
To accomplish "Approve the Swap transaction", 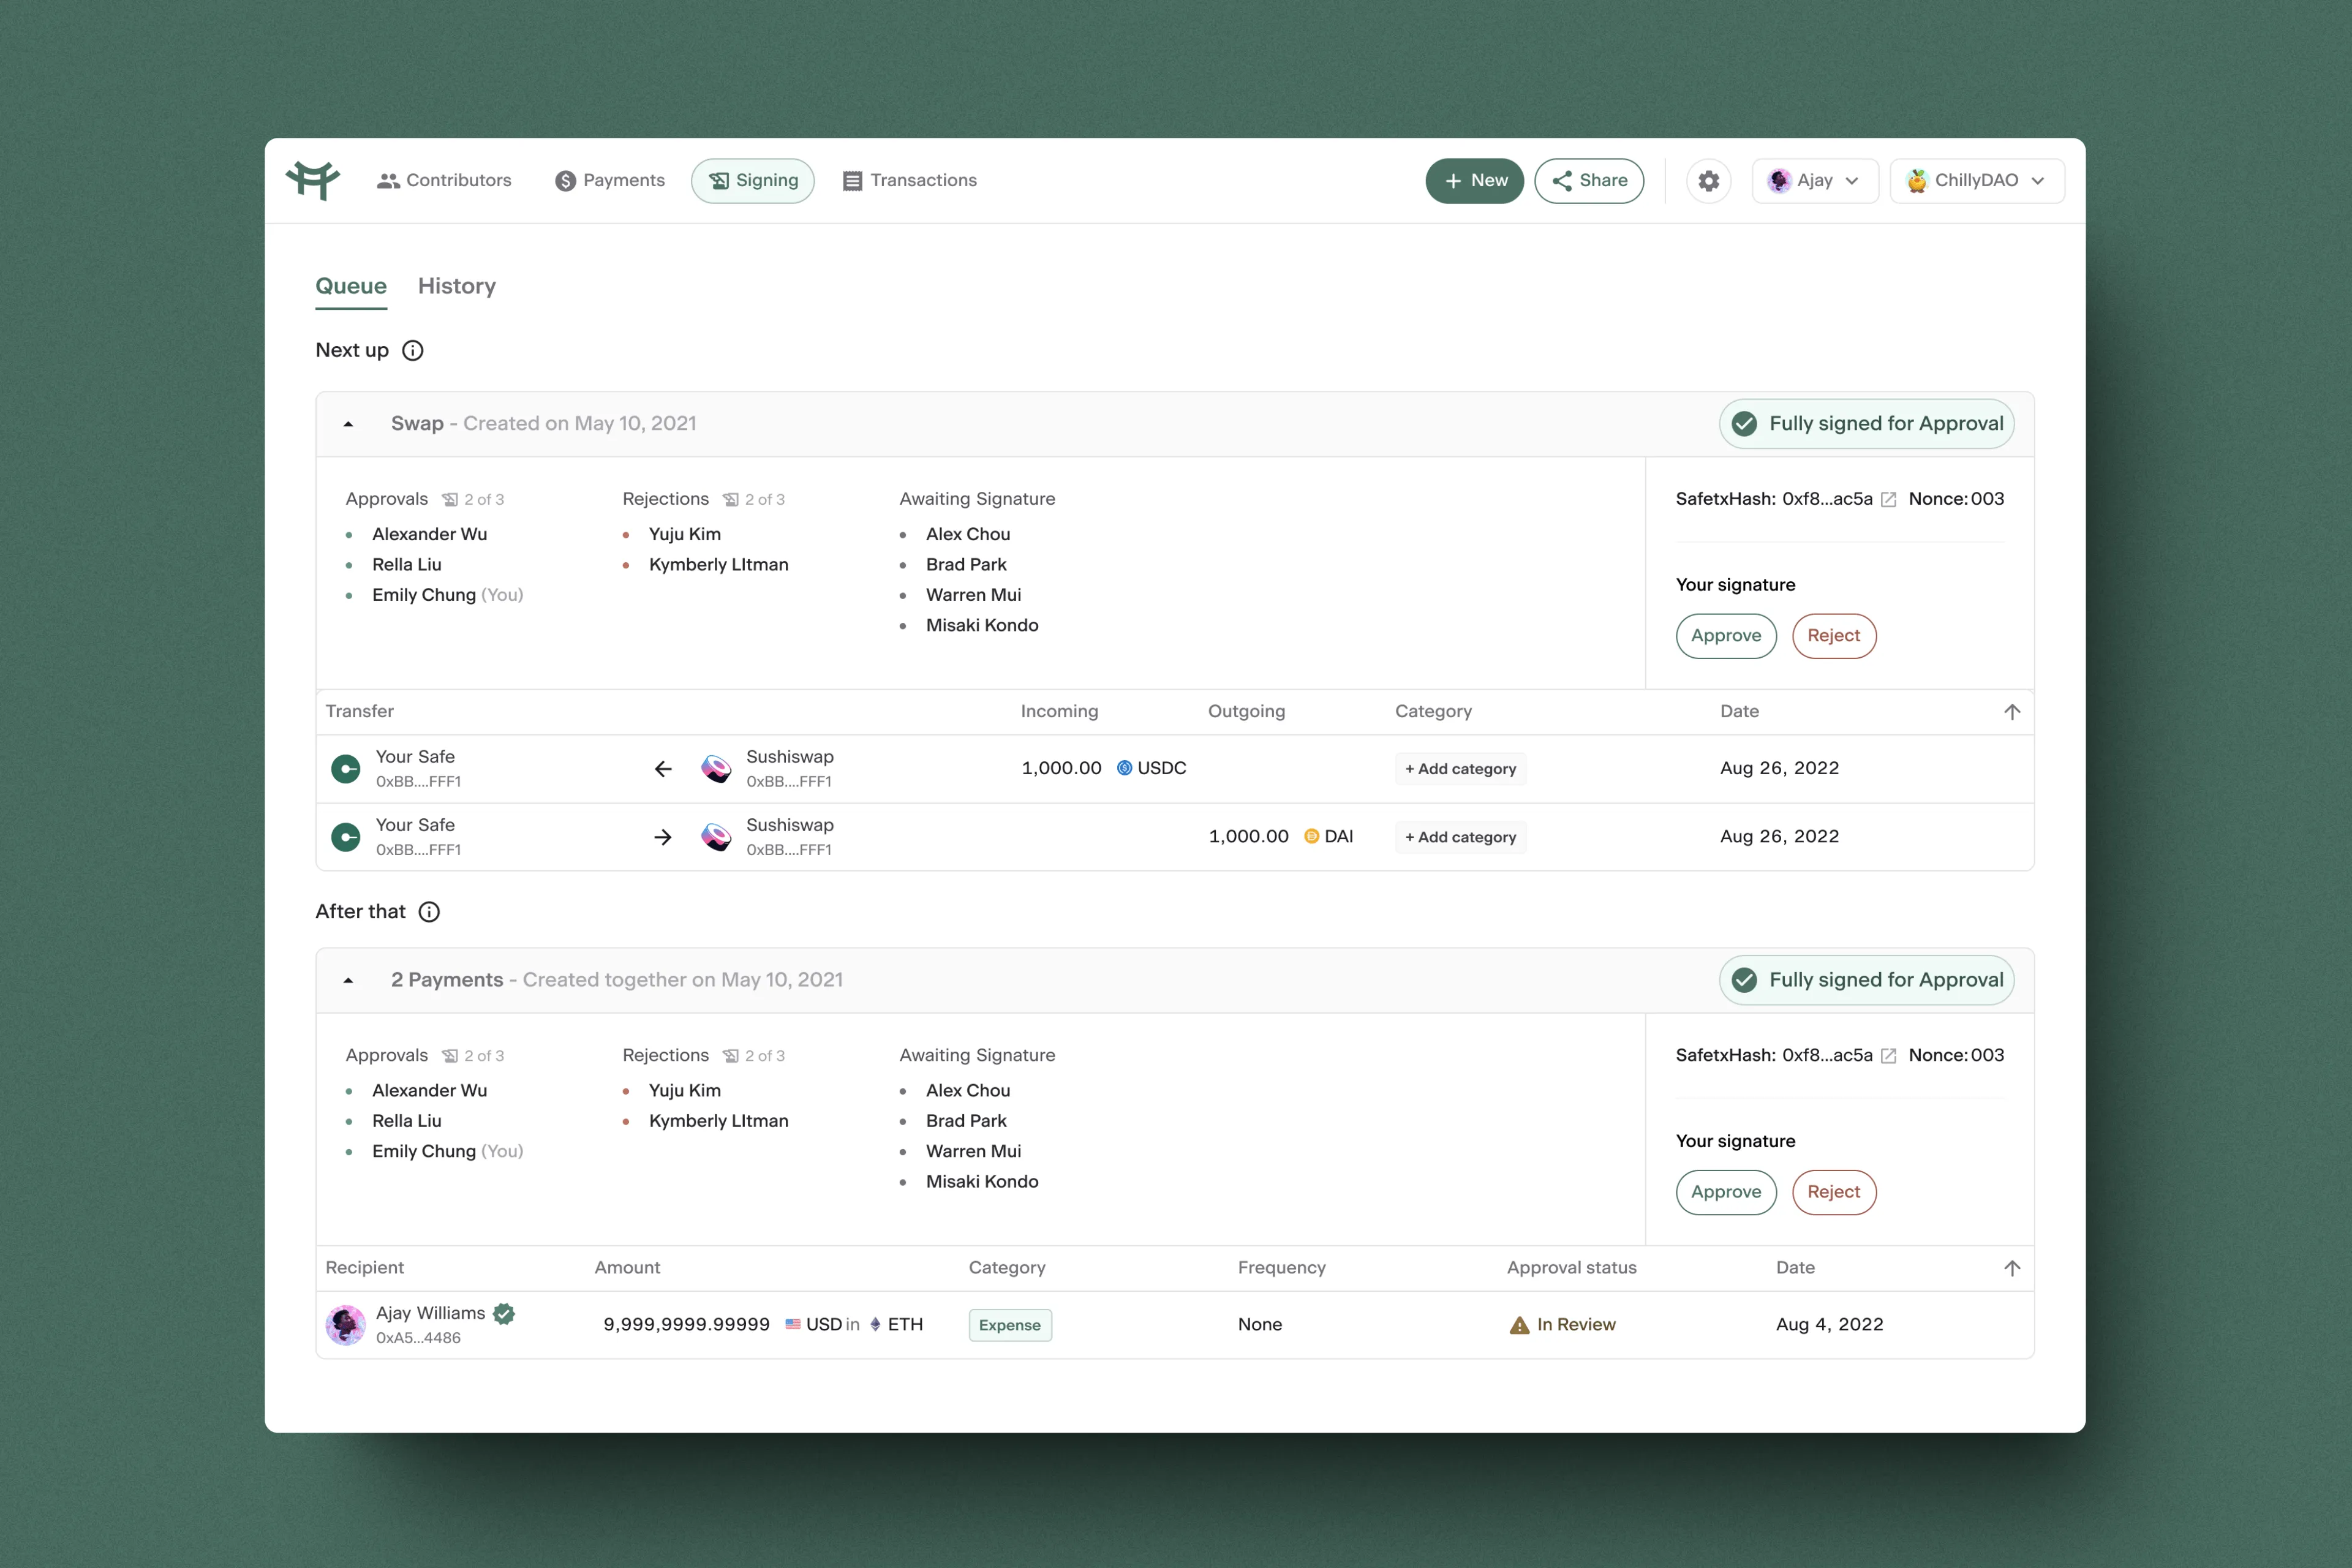I will [x=1726, y=636].
